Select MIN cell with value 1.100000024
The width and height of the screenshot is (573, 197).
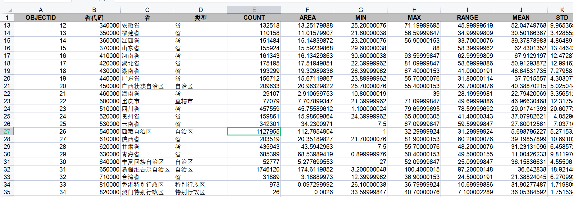pyautogui.click(x=361, y=109)
